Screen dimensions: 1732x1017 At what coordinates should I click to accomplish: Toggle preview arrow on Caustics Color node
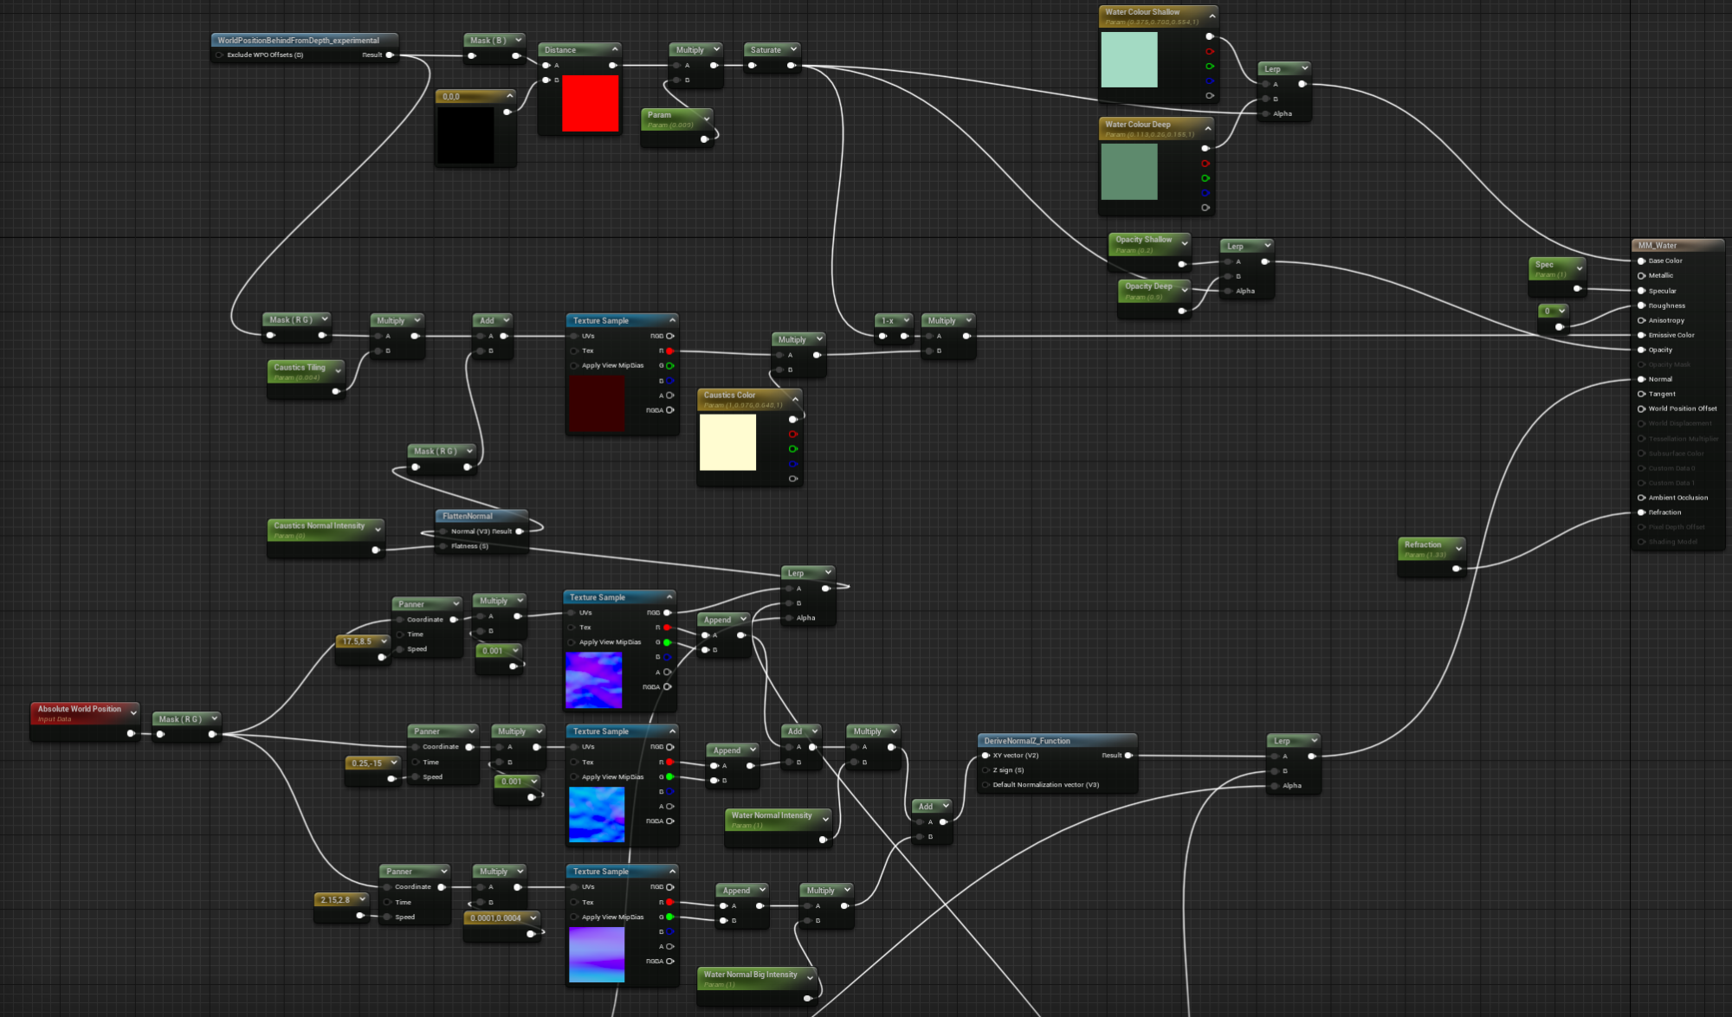(795, 399)
